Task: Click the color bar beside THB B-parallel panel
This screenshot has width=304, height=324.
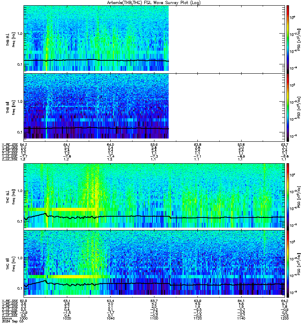Action: (288, 107)
